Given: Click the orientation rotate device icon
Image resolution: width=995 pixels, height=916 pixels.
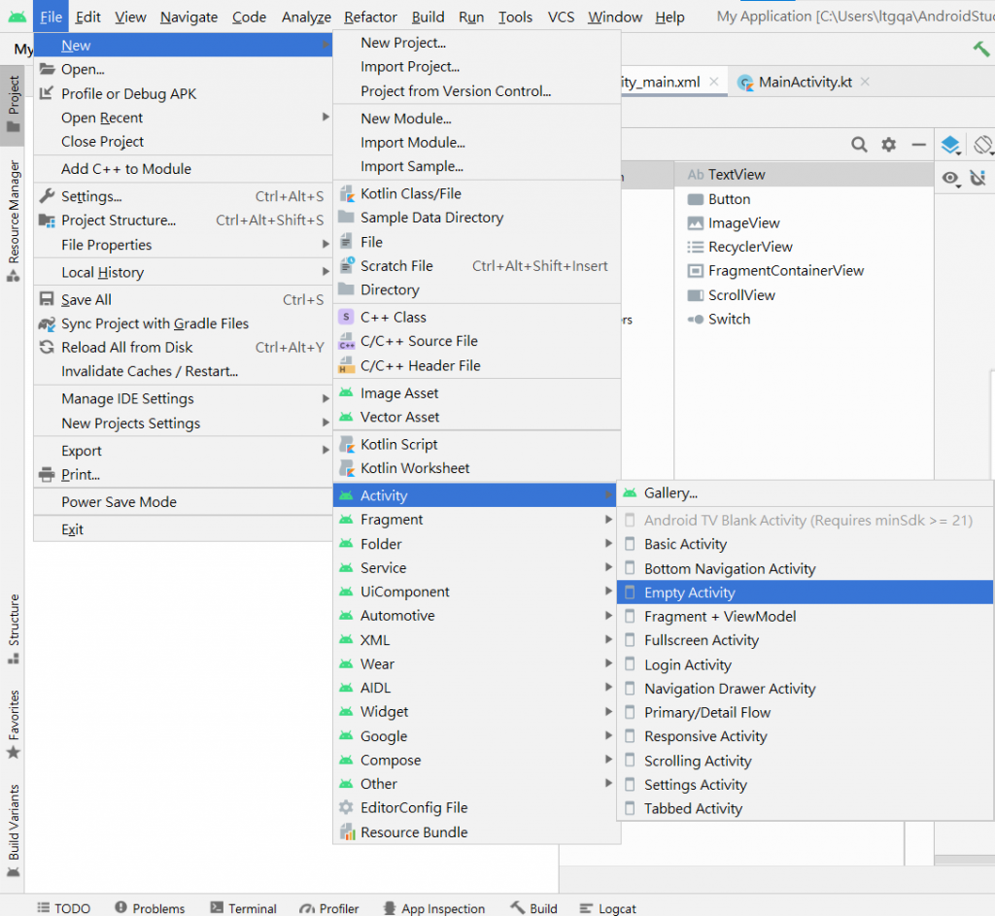Looking at the screenshot, I should tap(982, 145).
